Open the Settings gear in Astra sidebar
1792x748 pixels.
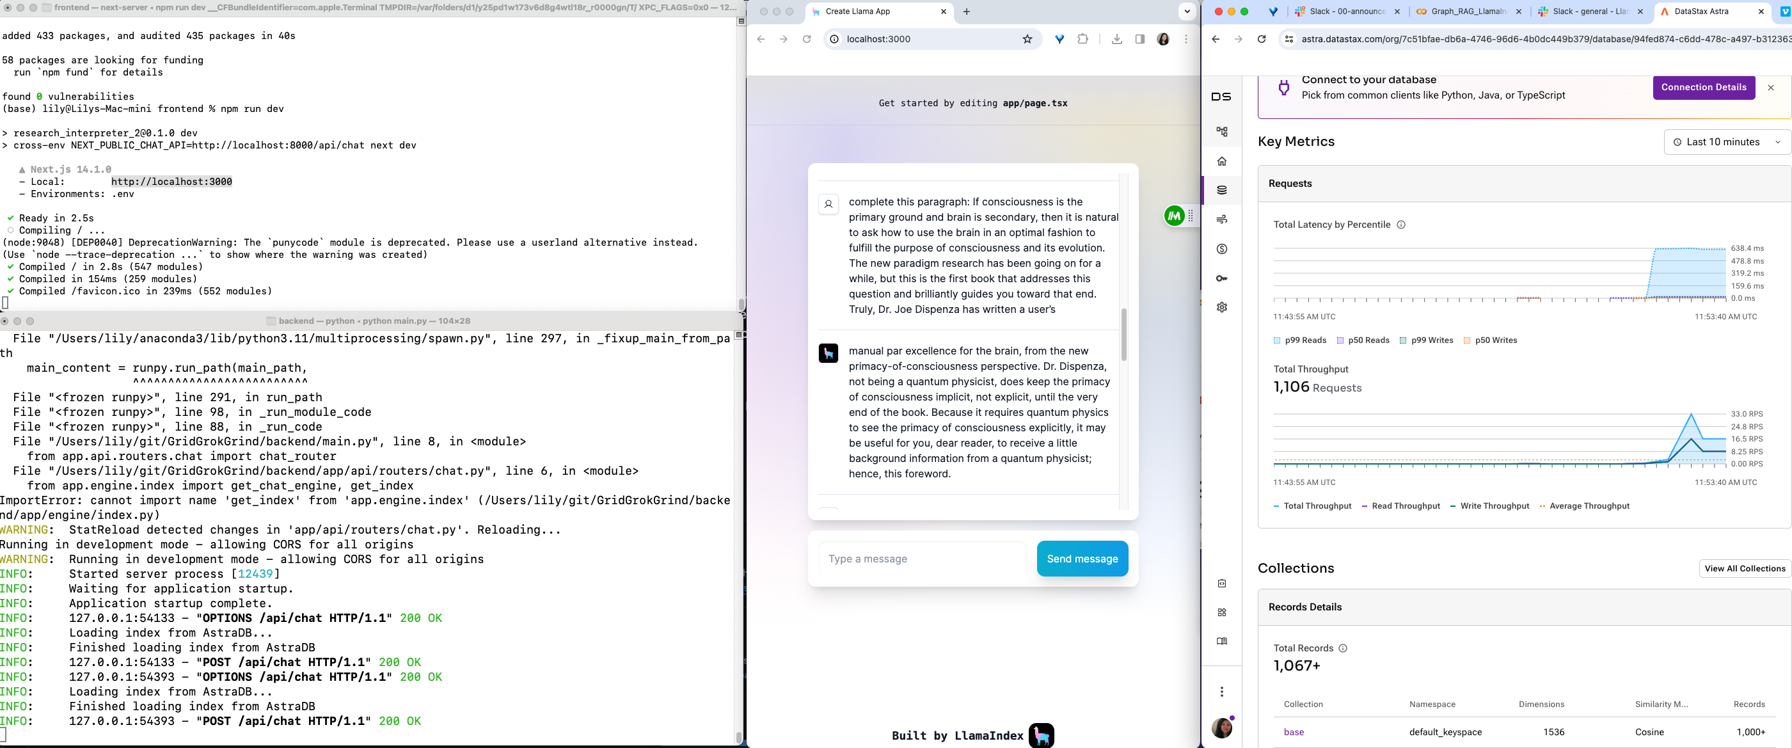pyautogui.click(x=1221, y=307)
